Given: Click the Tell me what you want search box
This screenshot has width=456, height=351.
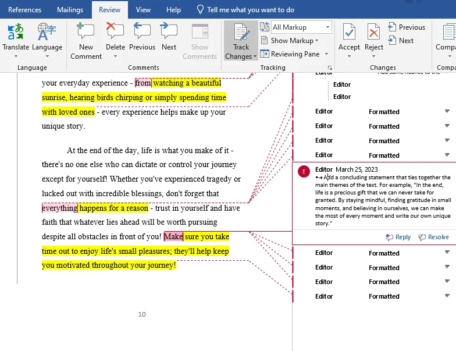Looking at the screenshot, I should tap(250, 10).
